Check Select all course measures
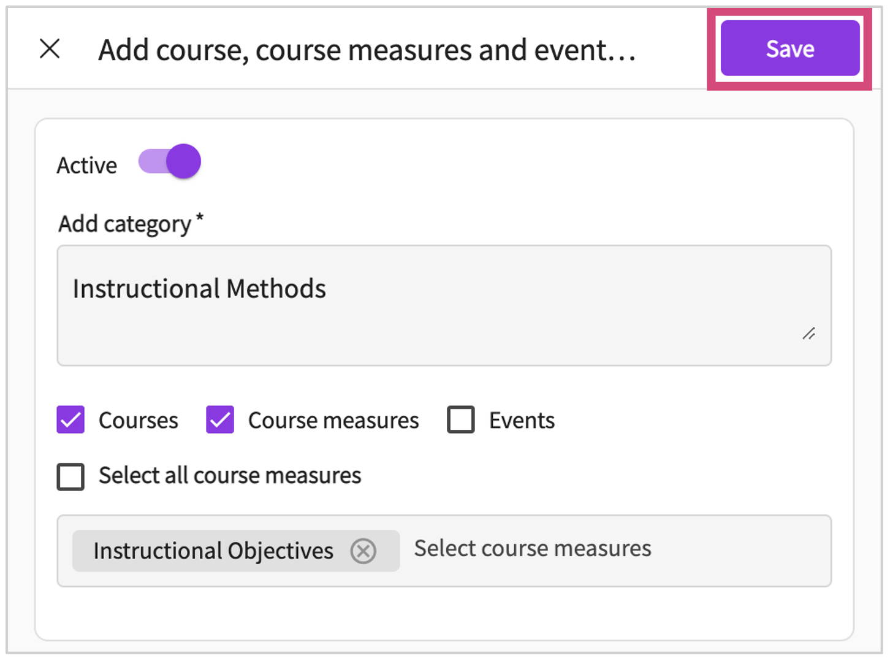Viewport: 890px width, 661px height. [x=70, y=476]
